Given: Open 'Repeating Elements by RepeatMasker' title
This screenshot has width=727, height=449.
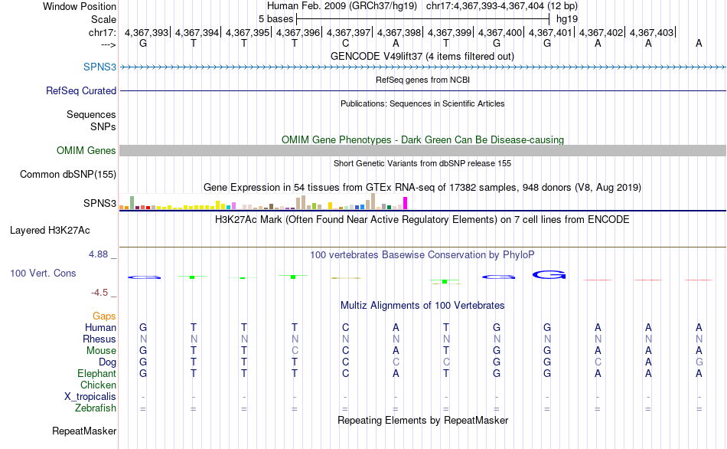Looking at the screenshot, I should coord(422,420).
